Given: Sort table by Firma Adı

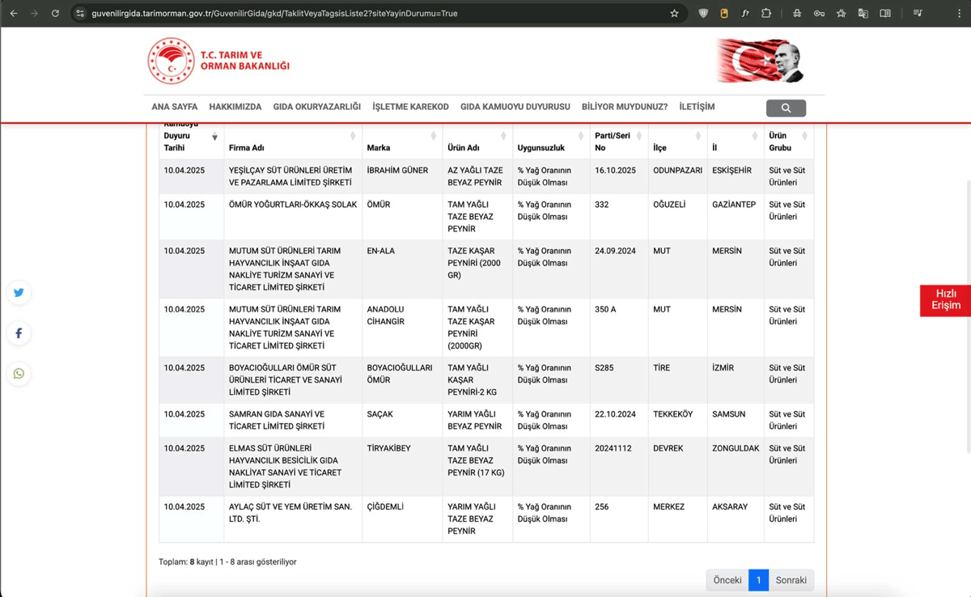Looking at the screenshot, I should [x=293, y=142].
